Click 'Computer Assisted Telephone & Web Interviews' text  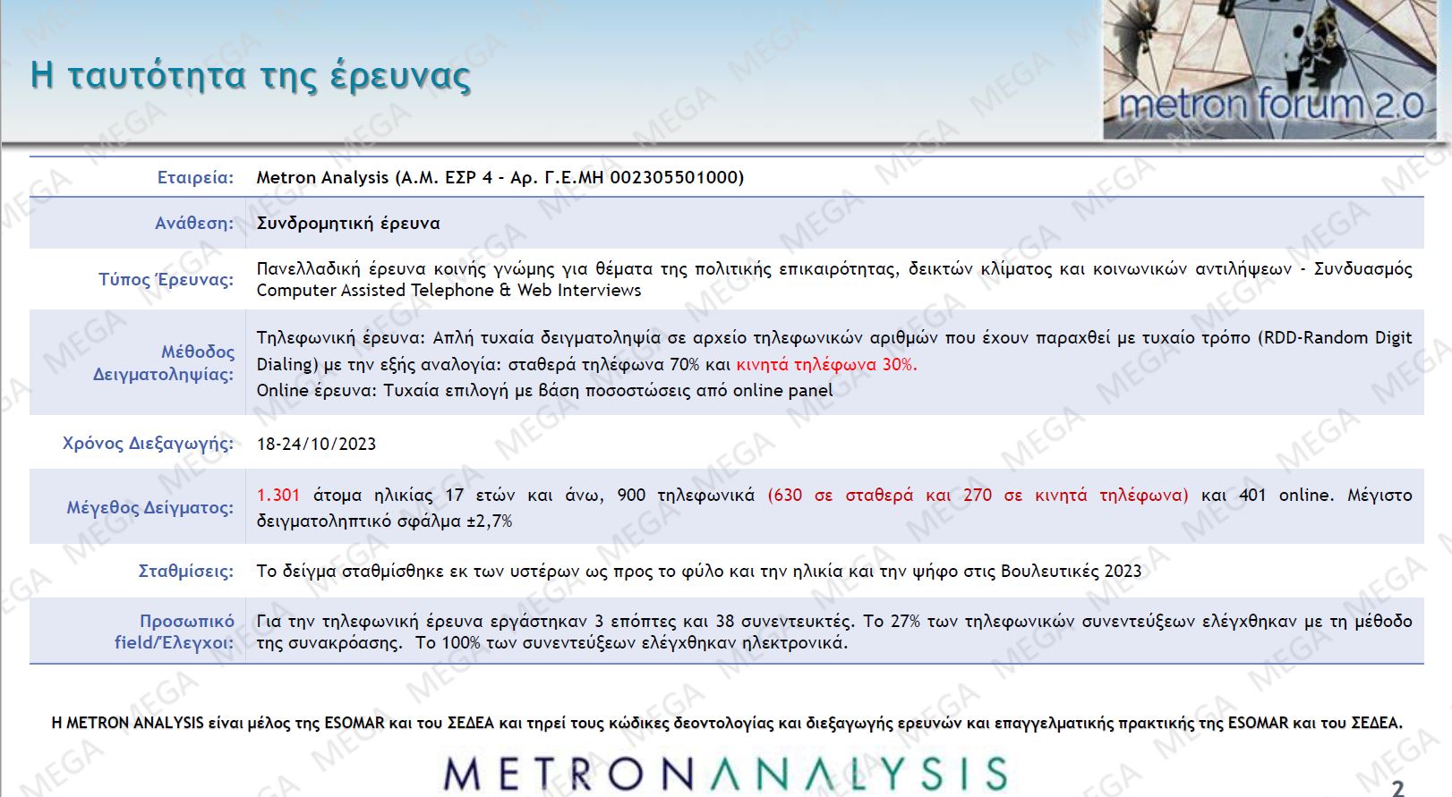tap(448, 291)
